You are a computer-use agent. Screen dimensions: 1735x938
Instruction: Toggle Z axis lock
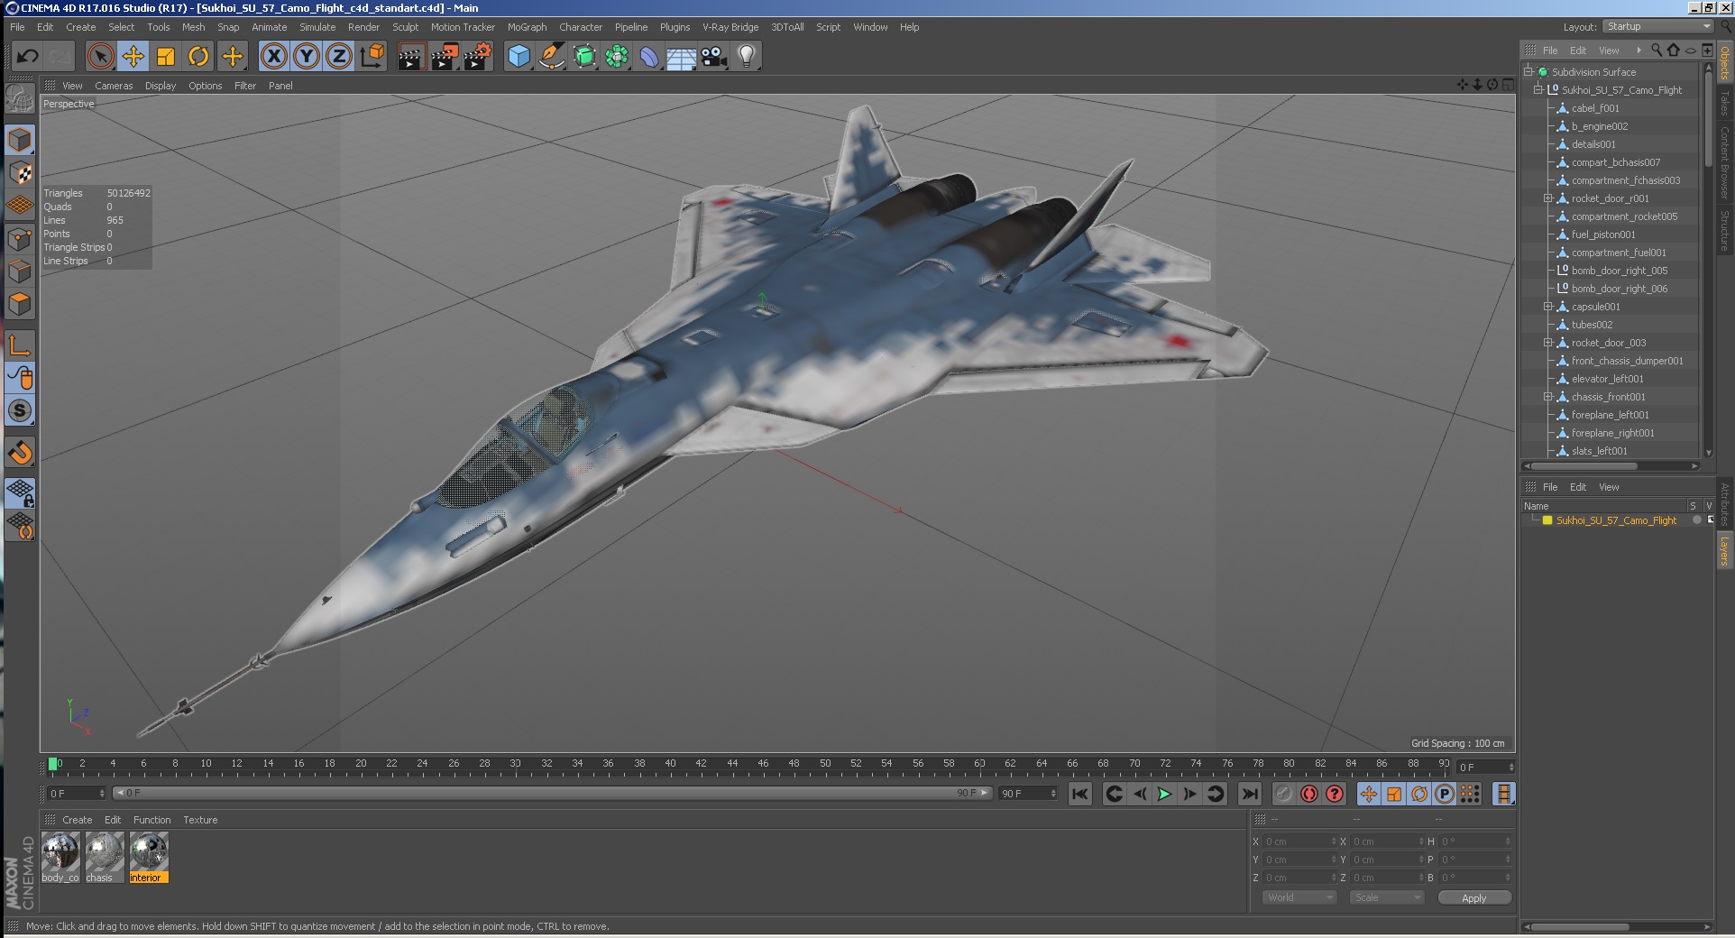(339, 57)
